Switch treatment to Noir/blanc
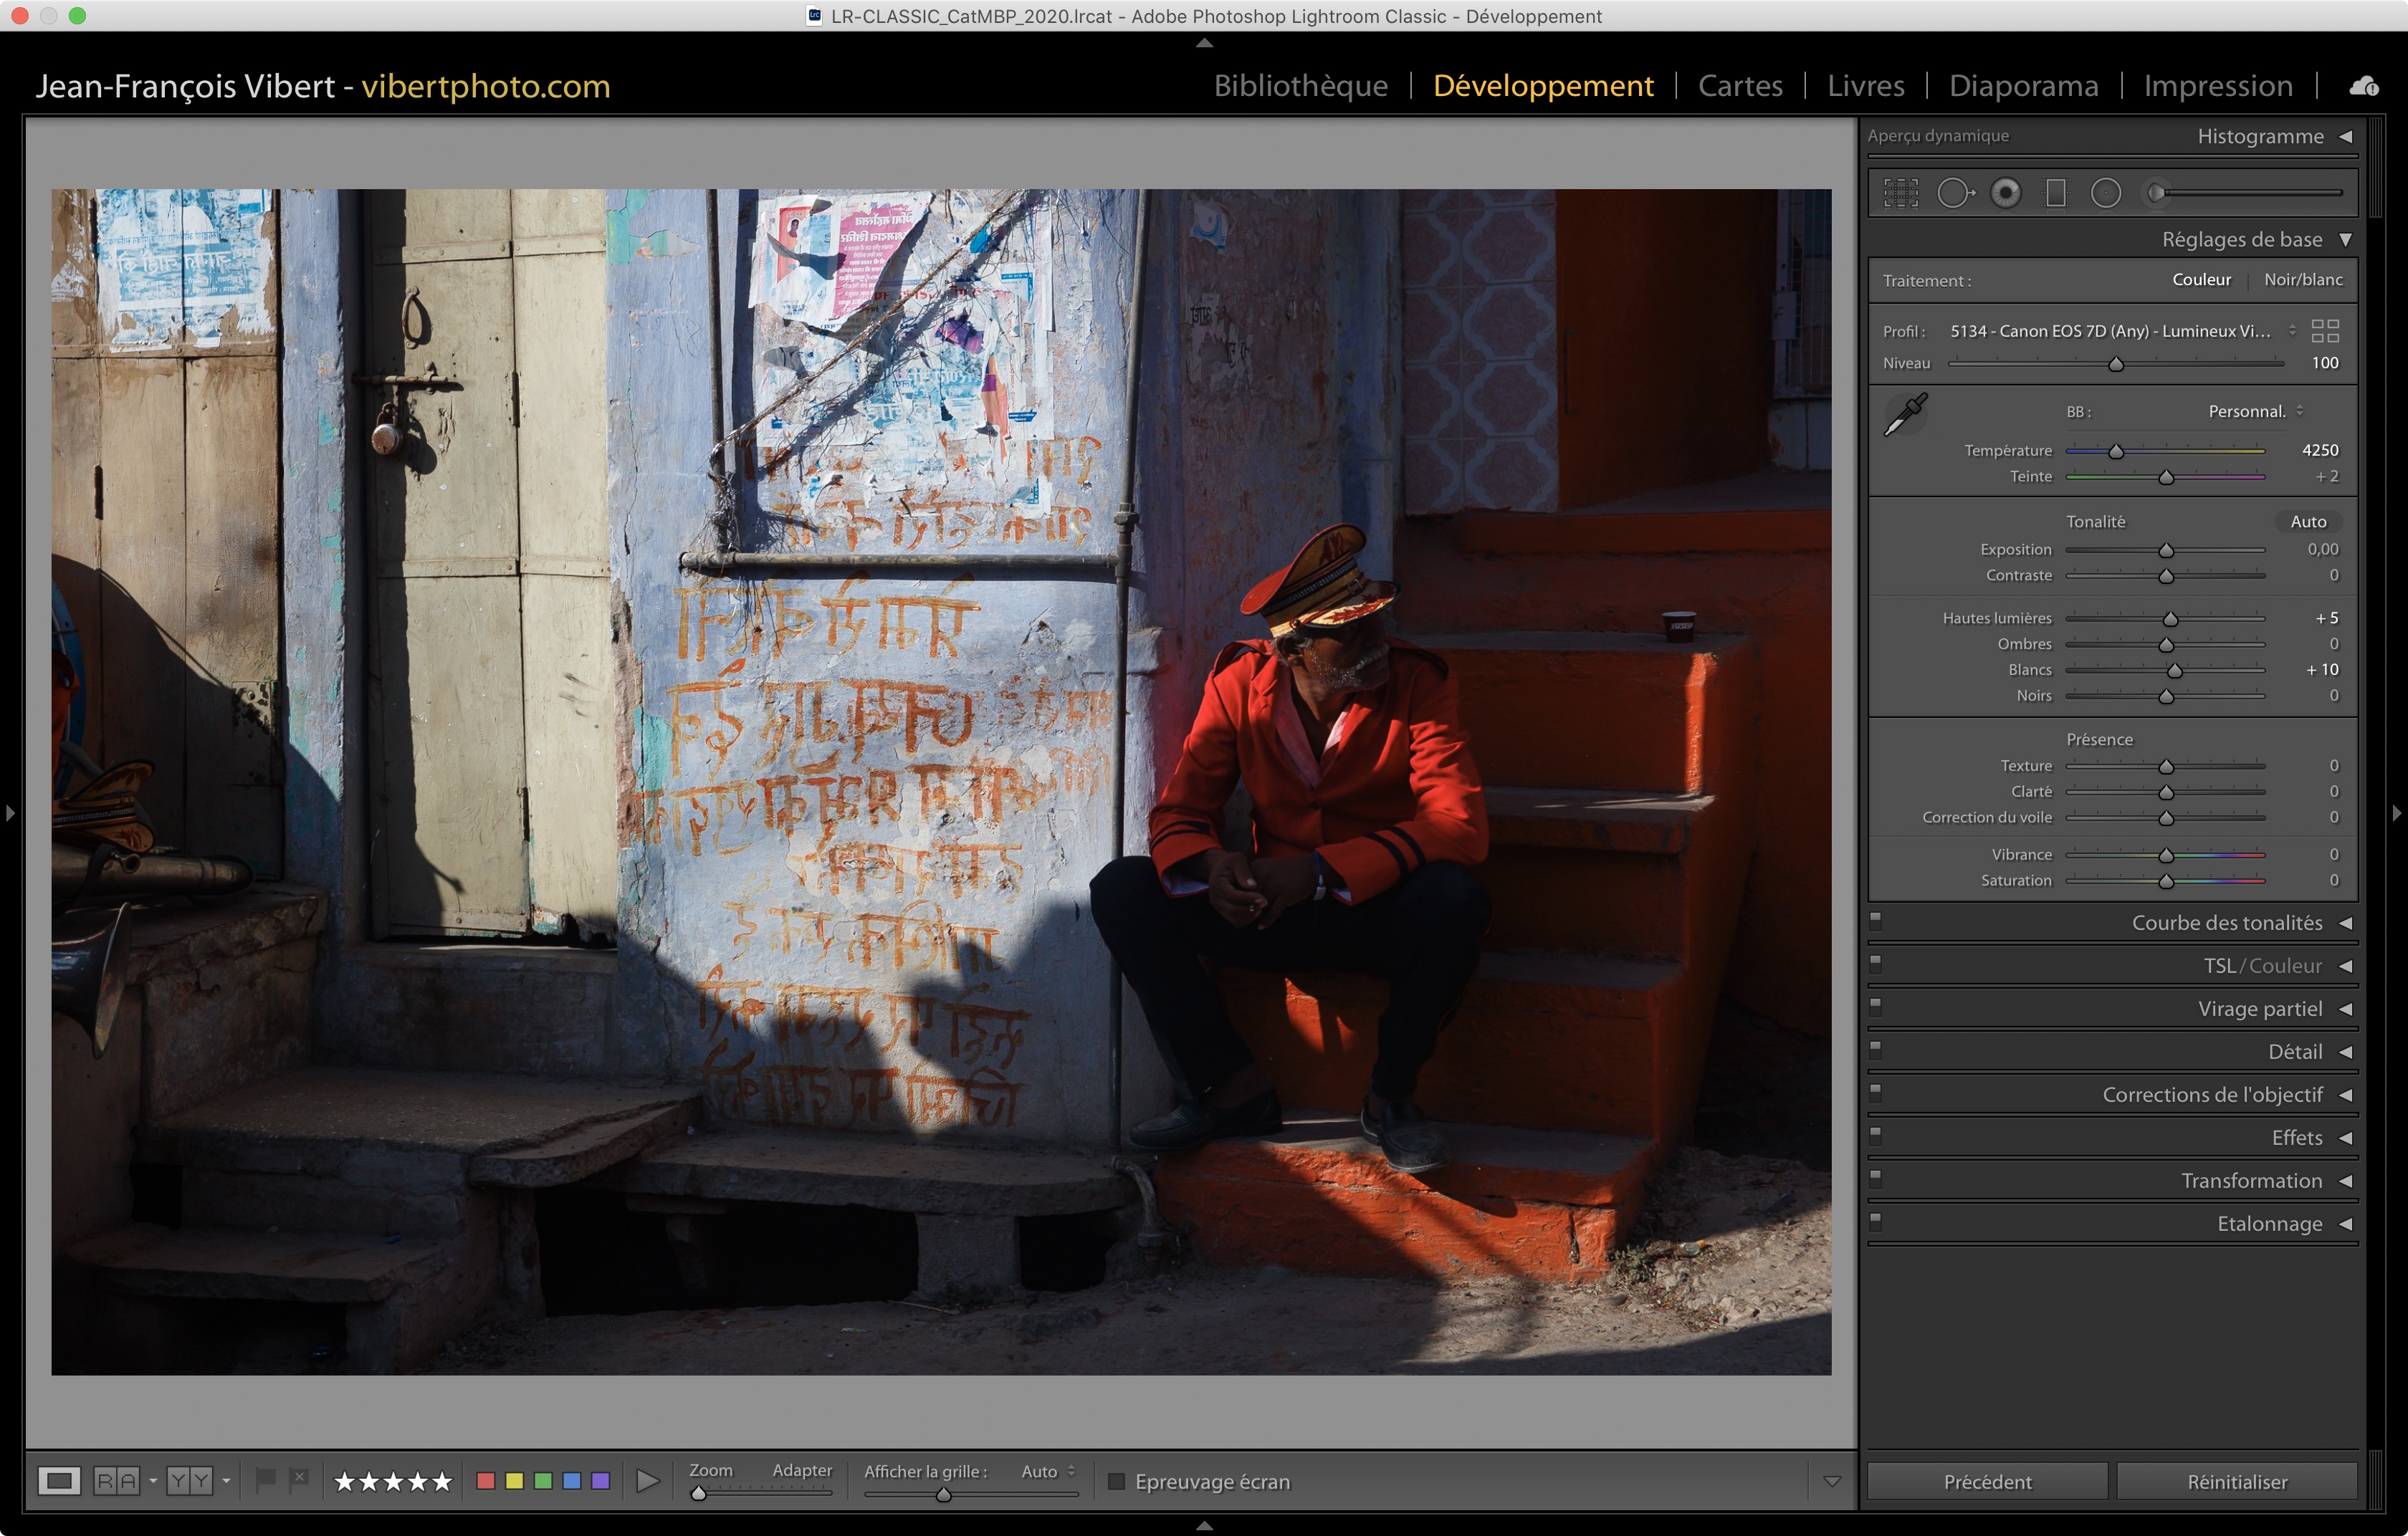This screenshot has height=1536, width=2408. click(2303, 280)
